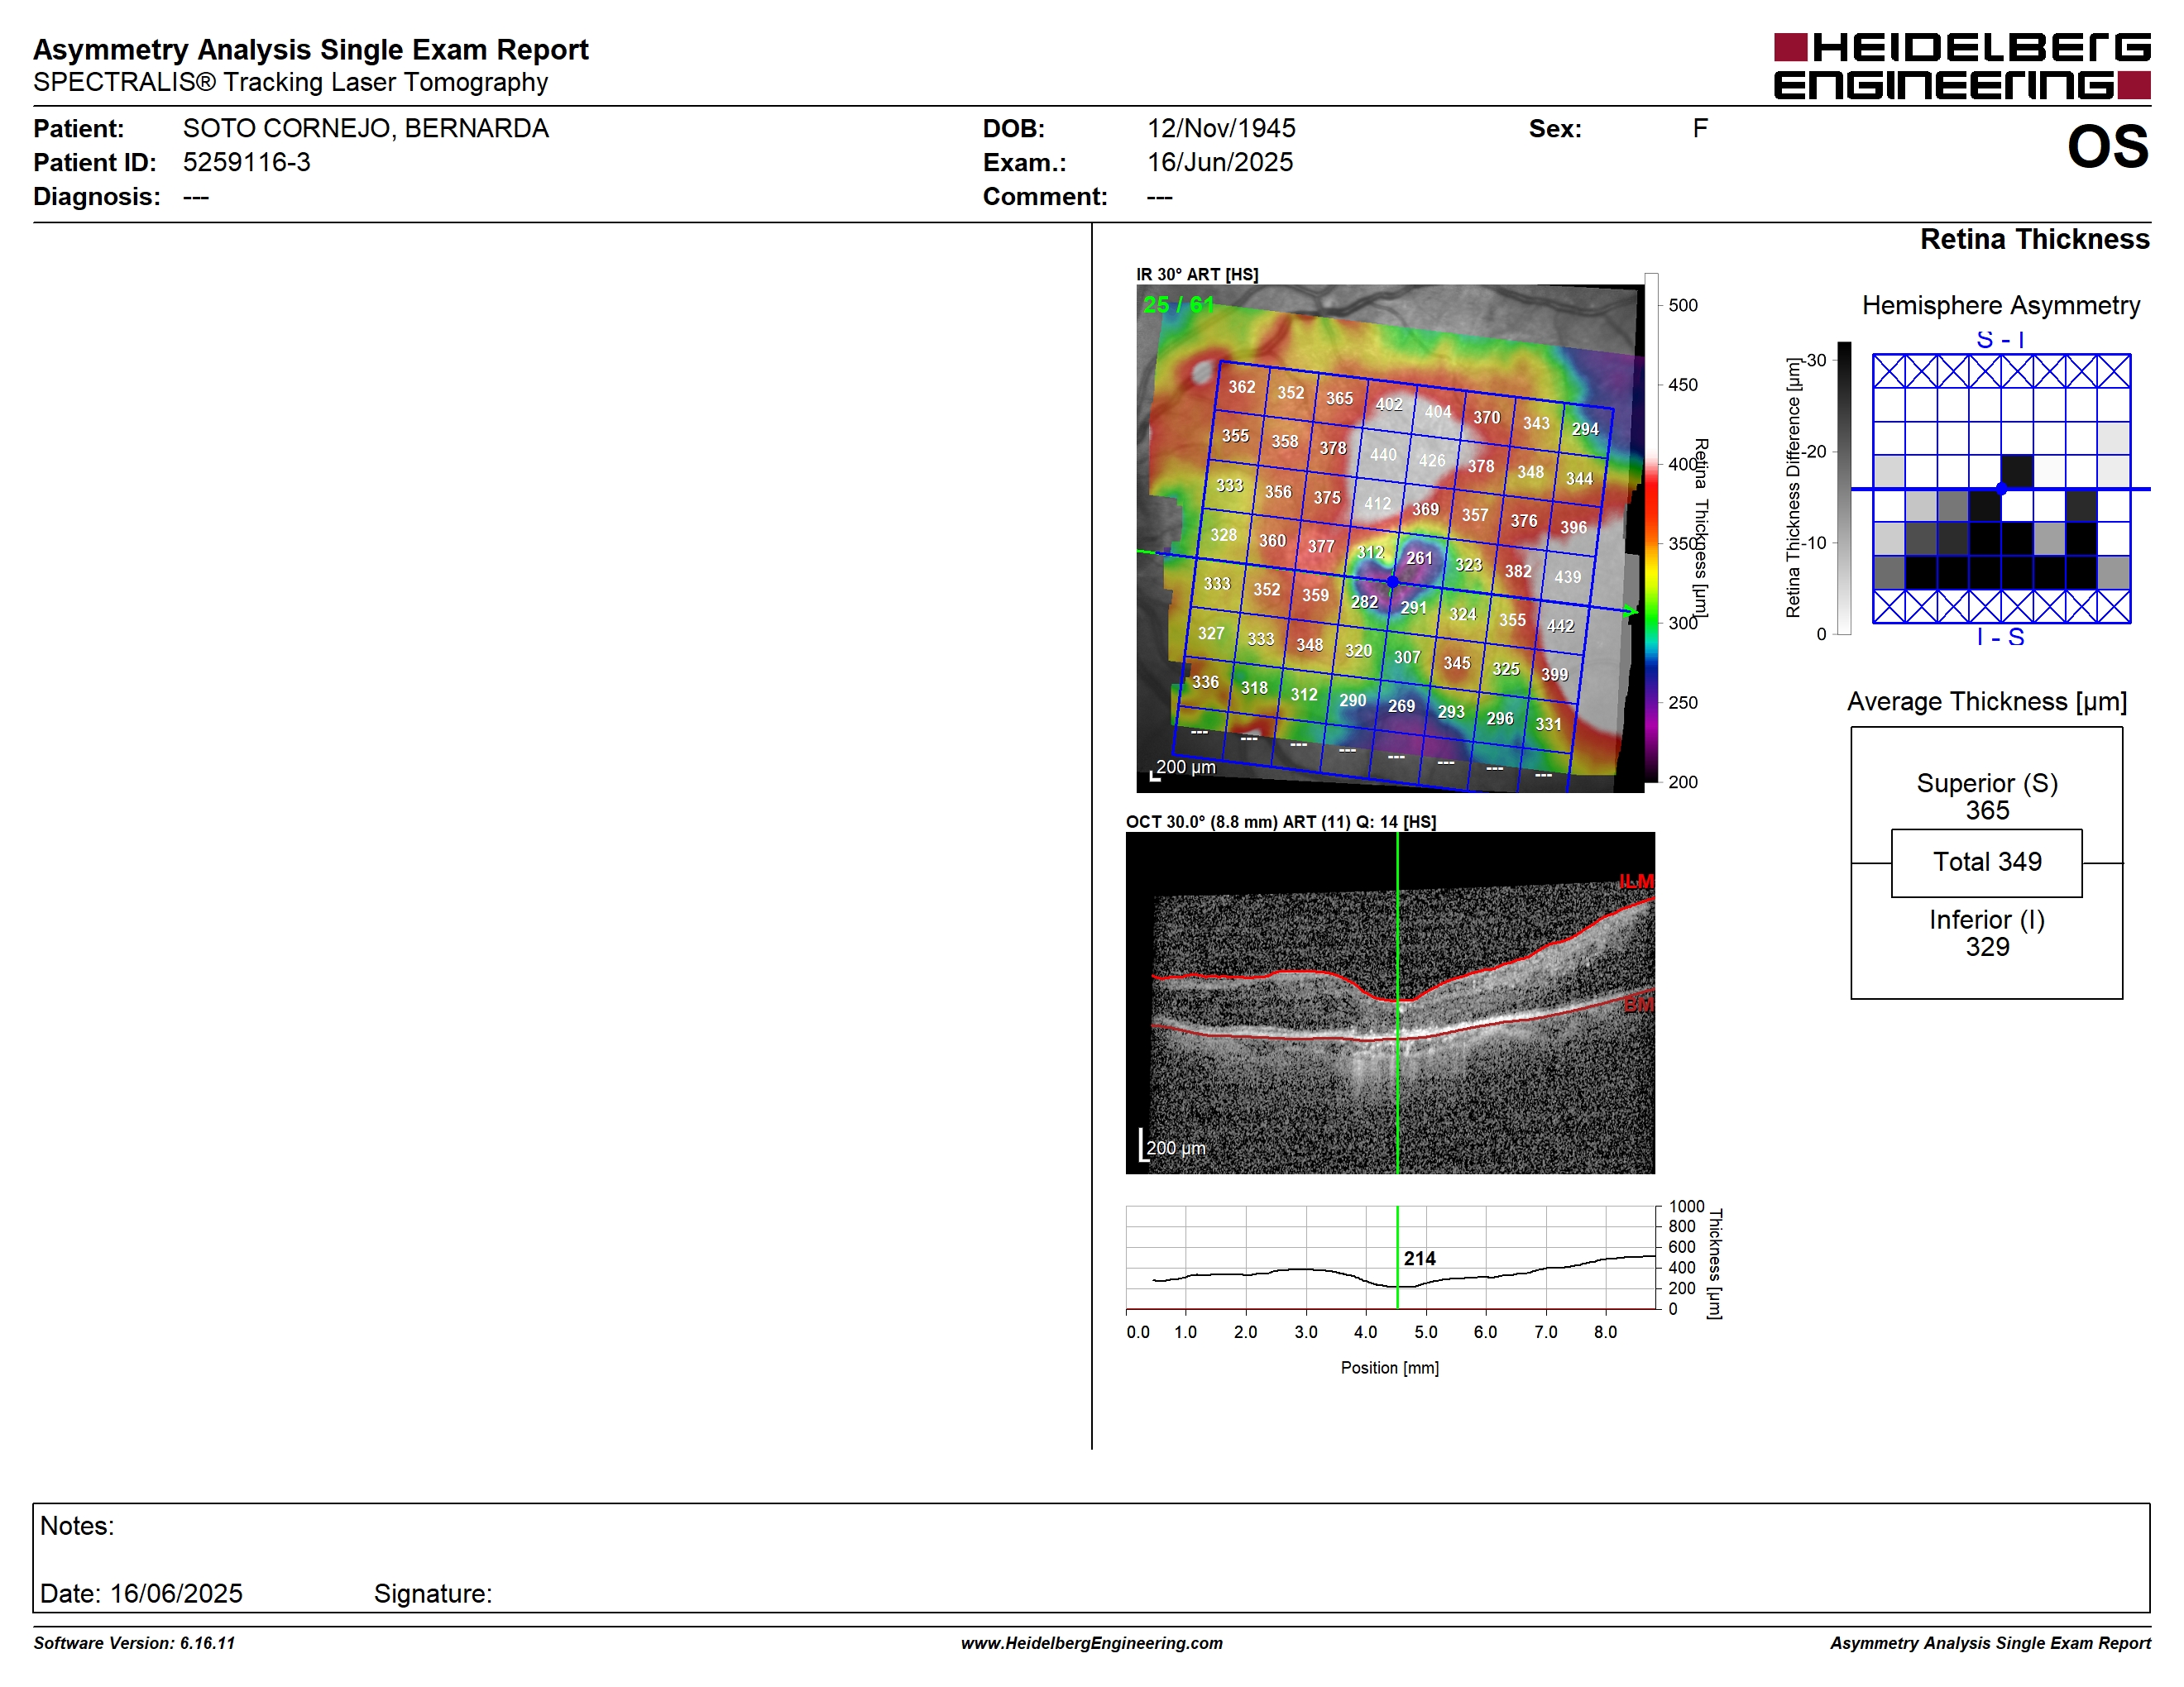The image size is (2184, 1687).
Task: Click grid cell with thickness 331
Action: coord(1548,724)
